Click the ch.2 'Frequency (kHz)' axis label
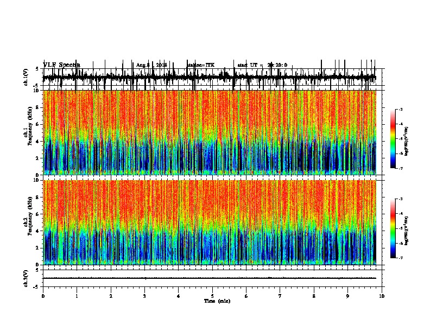Viewport: 430px width, 332px height. (x=30, y=216)
